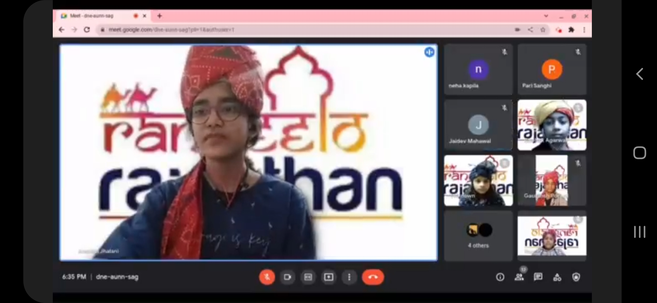This screenshot has height=303, width=657.
Task: Open Chrome extensions puzzle icon
Action: pyautogui.click(x=571, y=30)
